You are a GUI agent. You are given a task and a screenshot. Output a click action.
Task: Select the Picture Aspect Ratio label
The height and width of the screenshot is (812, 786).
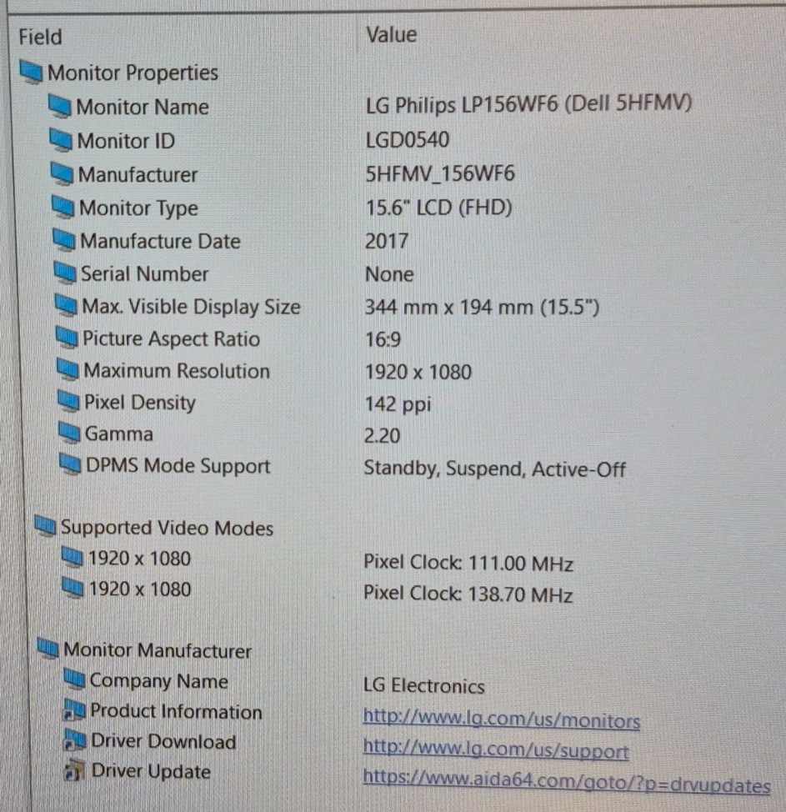(172, 338)
